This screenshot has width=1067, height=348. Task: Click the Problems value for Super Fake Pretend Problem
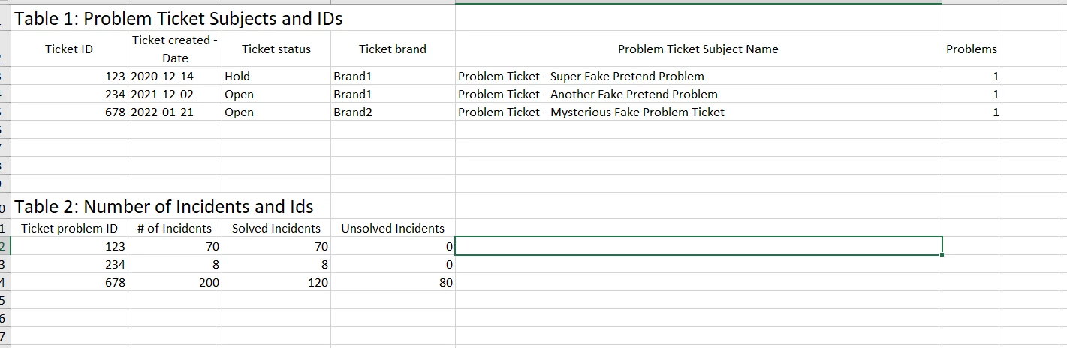972,76
